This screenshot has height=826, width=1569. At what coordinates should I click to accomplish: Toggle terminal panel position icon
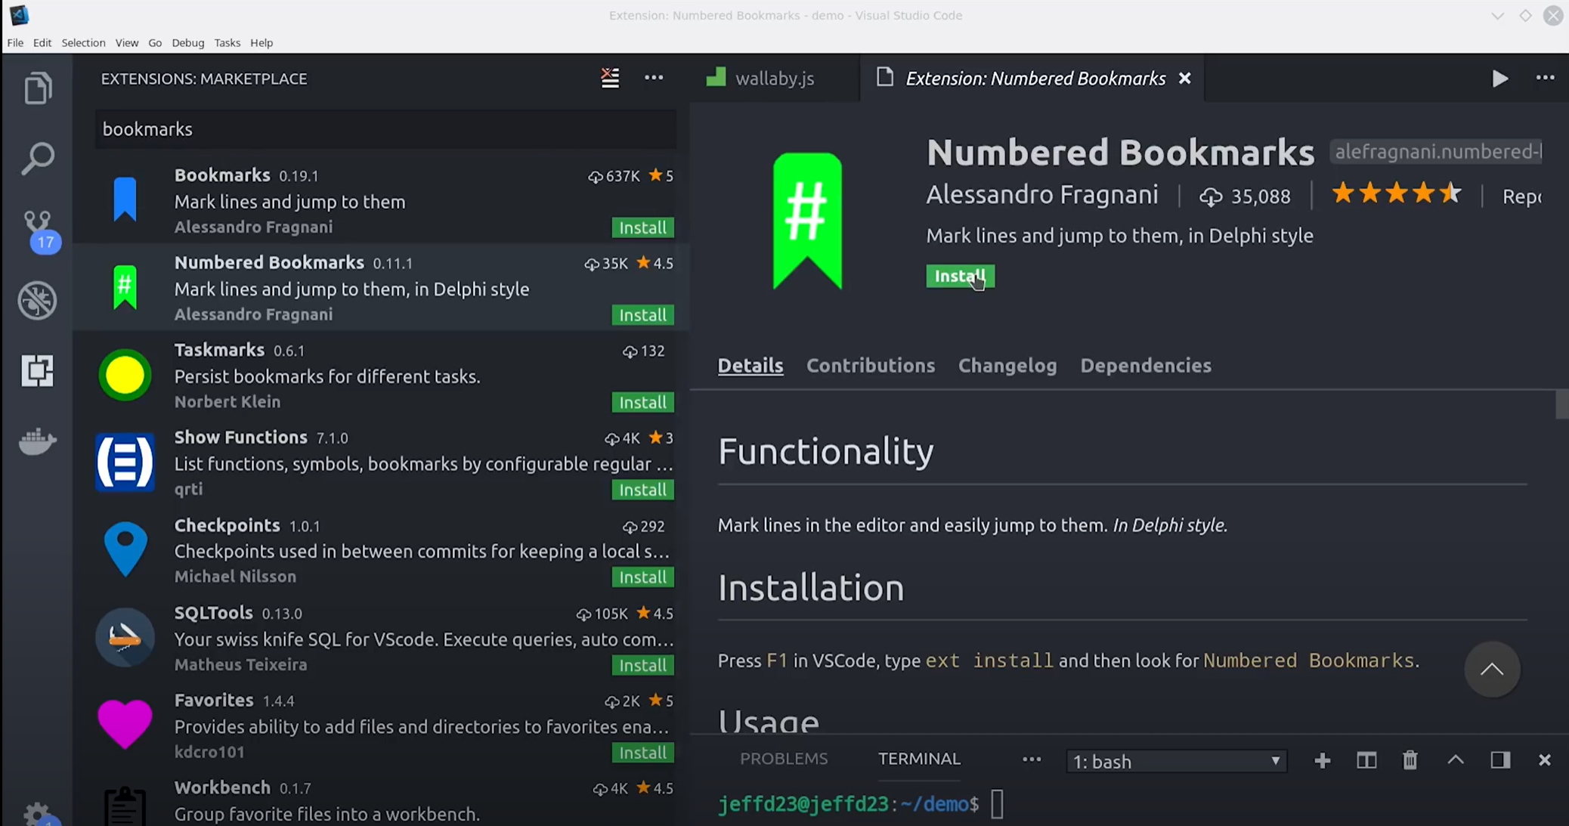coord(1500,760)
